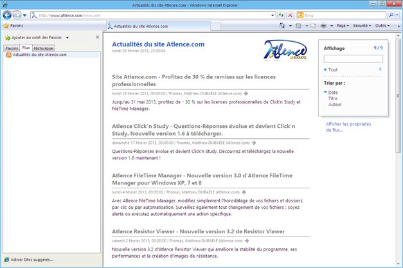Stop loading with the red X icon
The height and width of the screenshot is (268, 403).
tap(290, 15)
